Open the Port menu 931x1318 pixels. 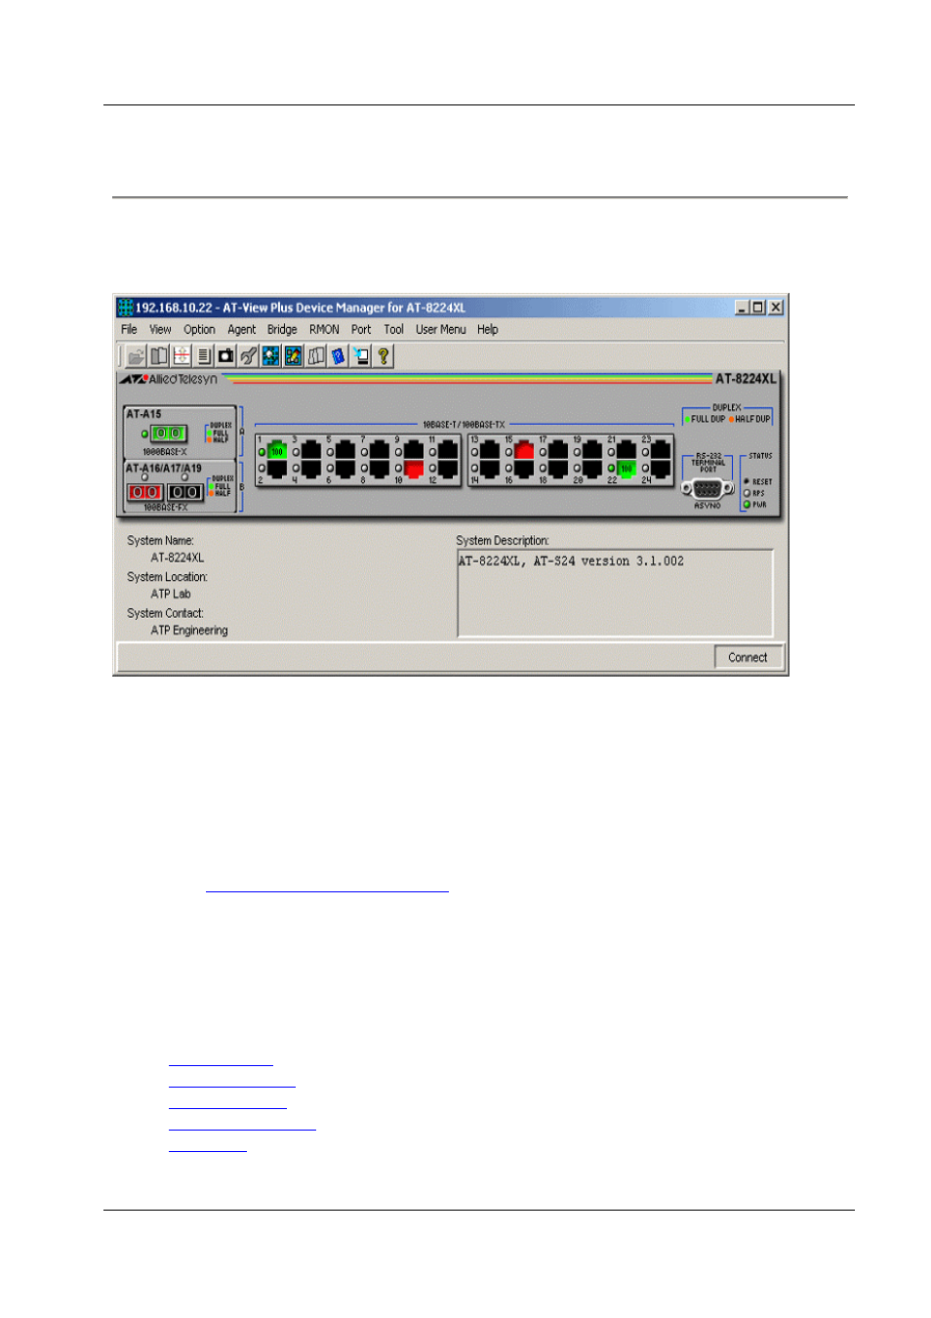point(361,330)
